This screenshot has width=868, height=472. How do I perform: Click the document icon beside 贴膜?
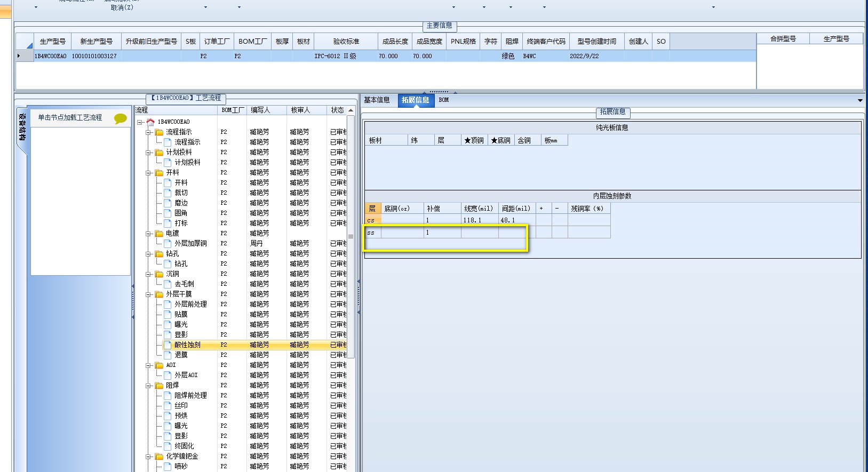168,315
